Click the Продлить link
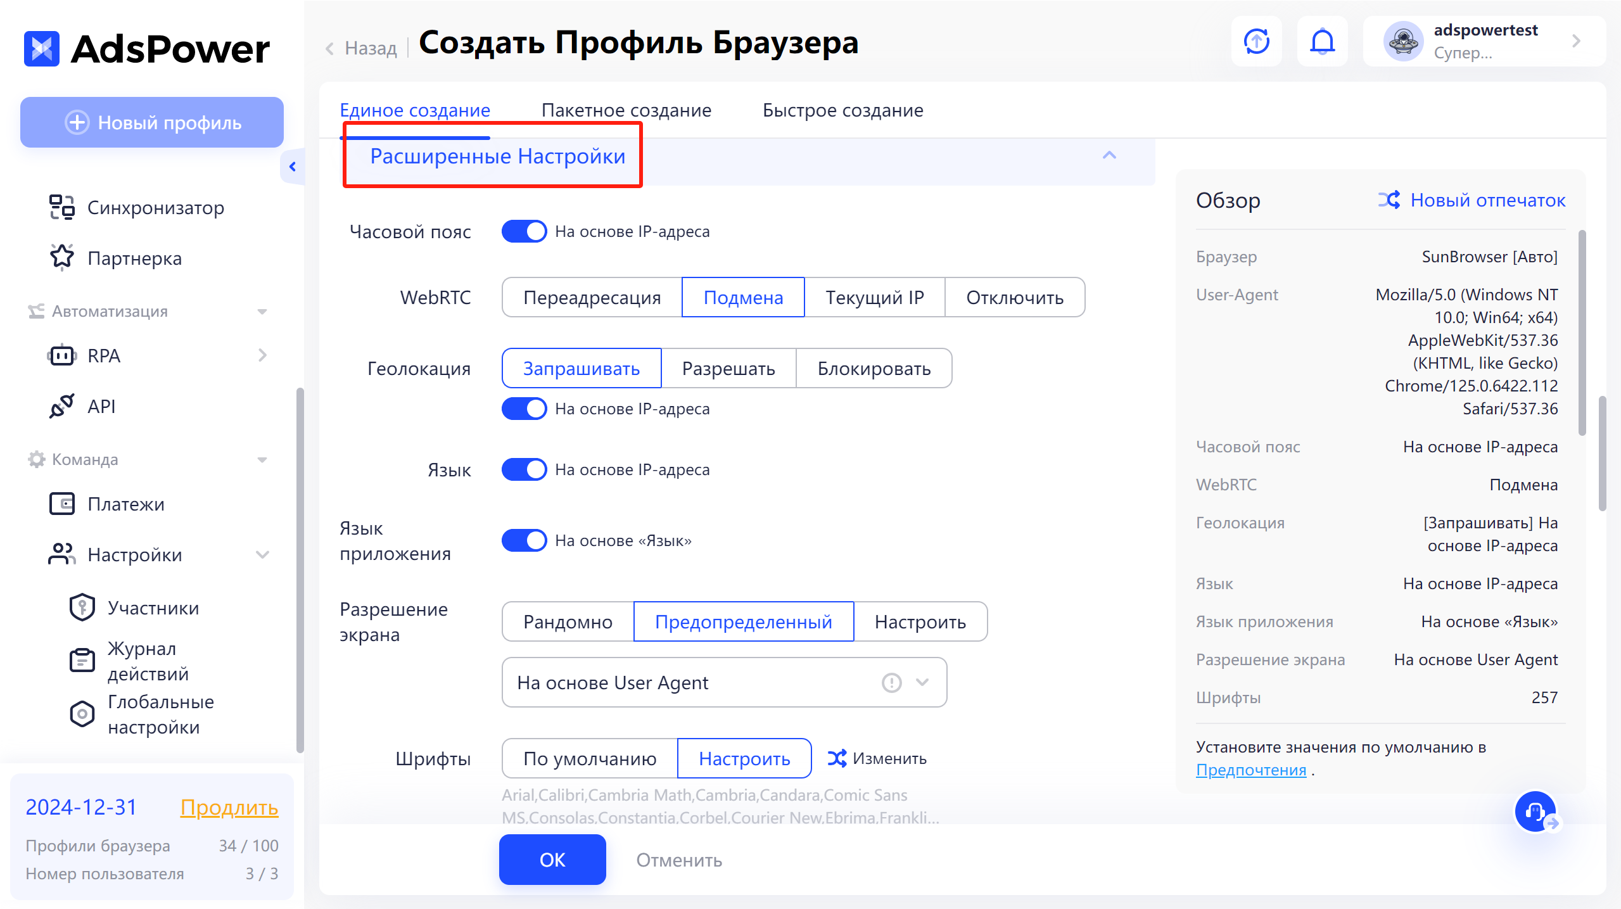The height and width of the screenshot is (909, 1621). 229,807
